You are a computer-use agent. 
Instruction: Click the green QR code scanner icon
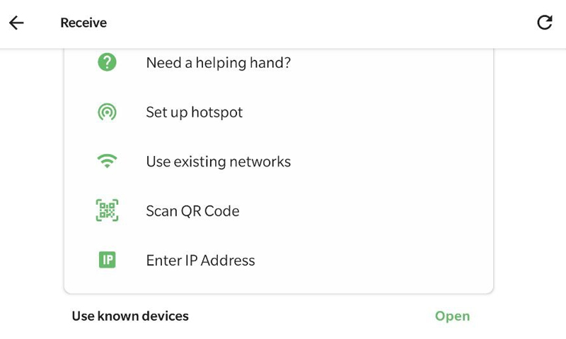click(x=107, y=210)
